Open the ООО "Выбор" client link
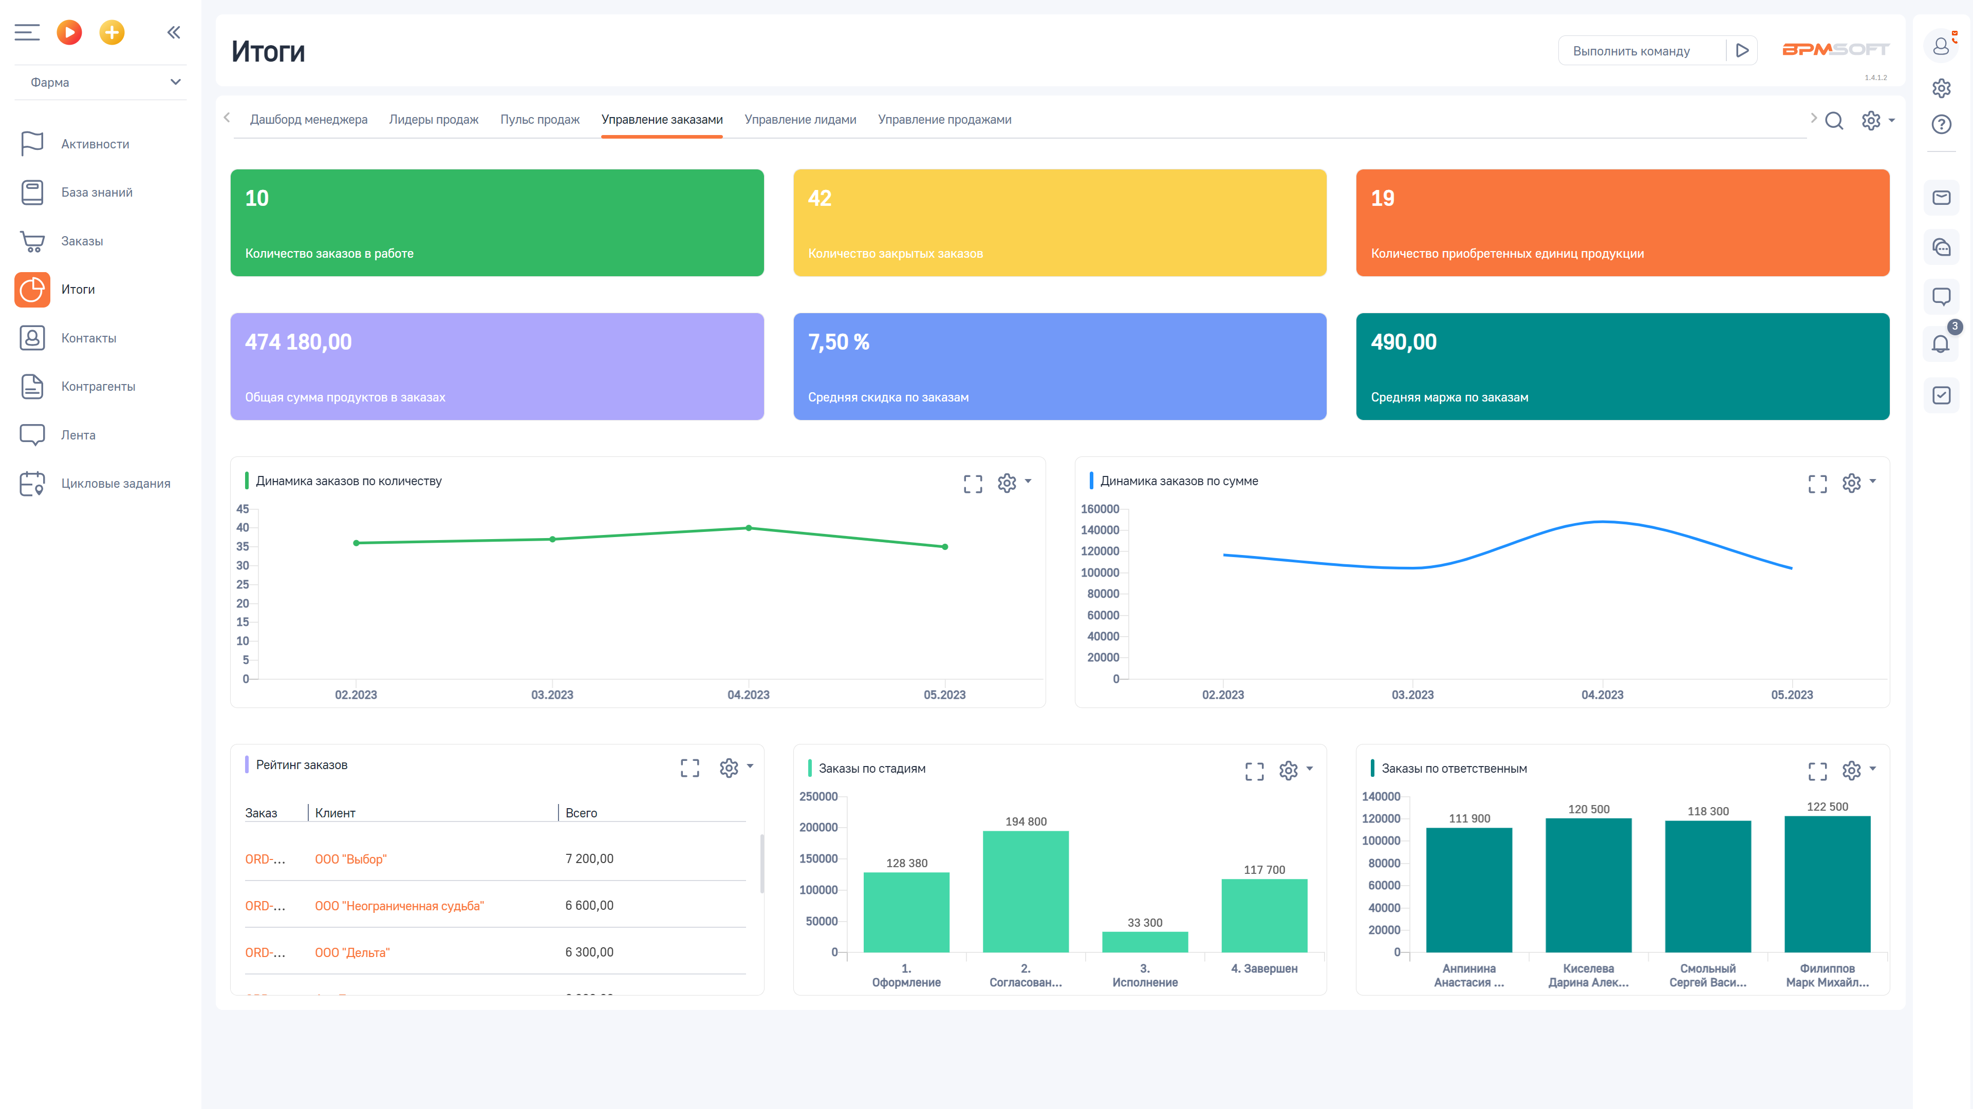Screen dimensions: 1973x1109 (x=351, y=859)
